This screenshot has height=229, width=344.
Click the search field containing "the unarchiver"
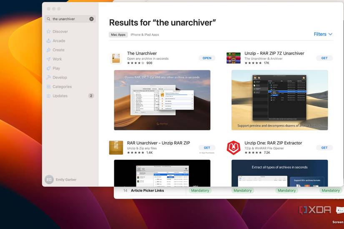coord(70,19)
